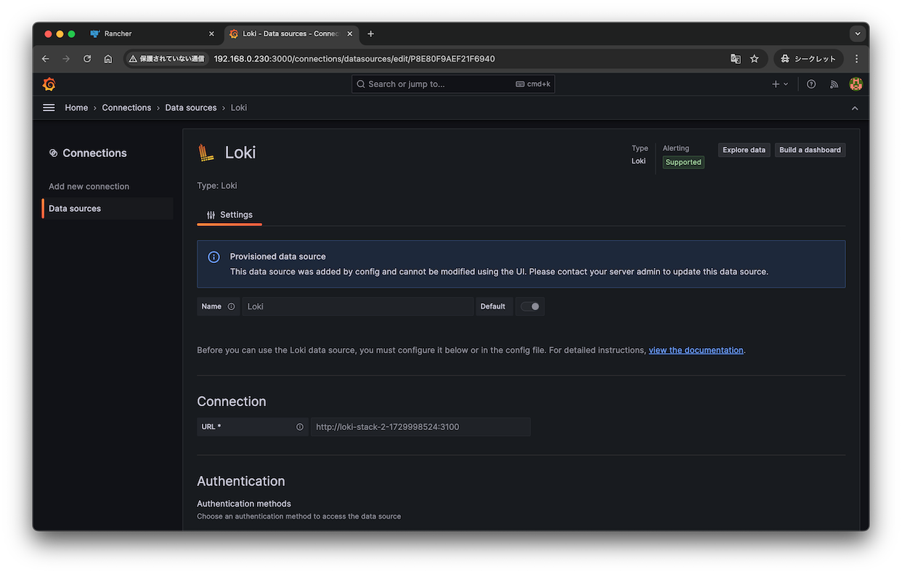Open the browser tab search dropdown
Image resolution: width=902 pixels, height=574 pixels.
tap(858, 34)
